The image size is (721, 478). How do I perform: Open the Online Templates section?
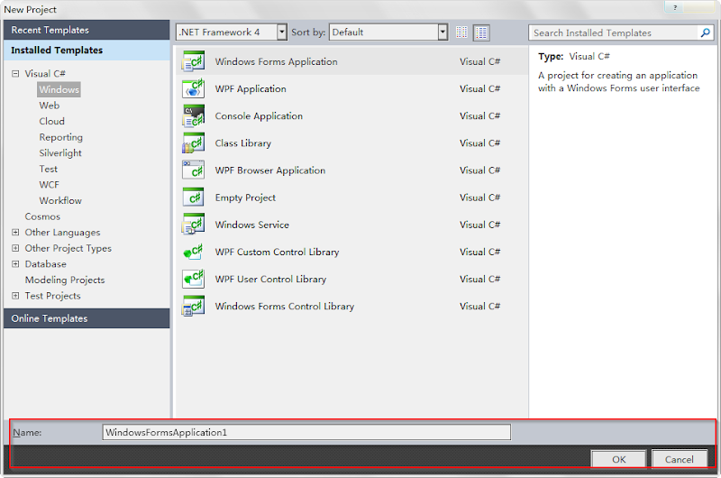pos(87,318)
